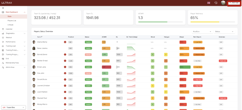This screenshot has height=110, width=242.
Task: Open the Position filter dropdown
Action: [202, 32]
